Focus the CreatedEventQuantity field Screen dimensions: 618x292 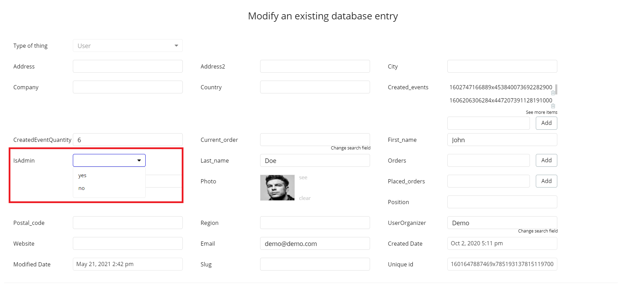pyautogui.click(x=128, y=140)
